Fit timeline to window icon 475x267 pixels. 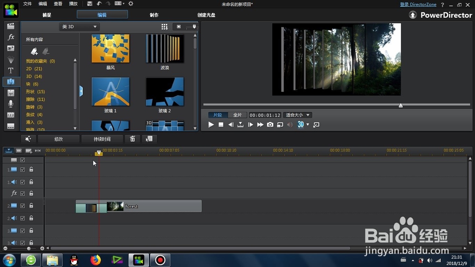click(38, 151)
